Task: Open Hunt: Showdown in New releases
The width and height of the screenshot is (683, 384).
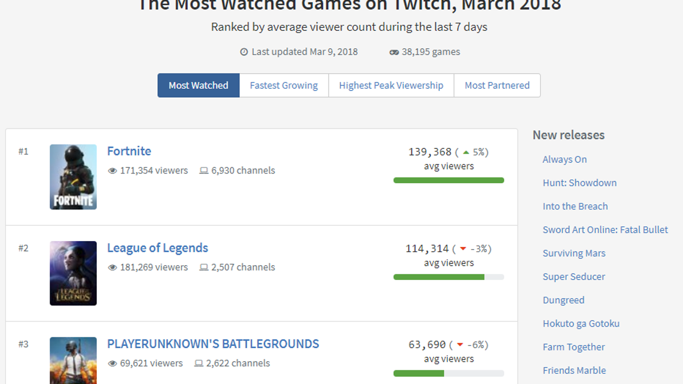Action: [579, 183]
